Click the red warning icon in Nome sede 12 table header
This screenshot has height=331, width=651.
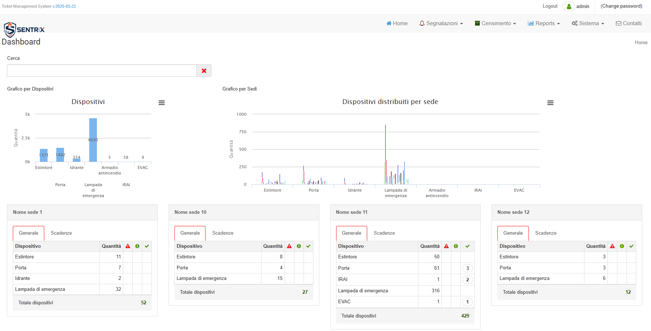(613, 246)
